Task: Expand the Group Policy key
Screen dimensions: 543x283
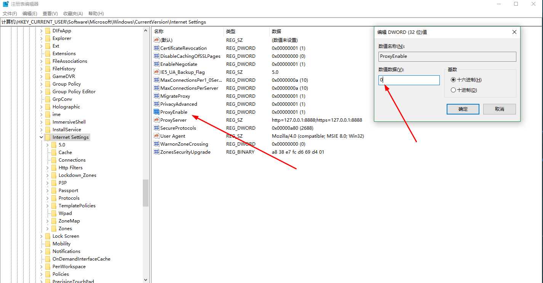Action: click(x=41, y=84)
